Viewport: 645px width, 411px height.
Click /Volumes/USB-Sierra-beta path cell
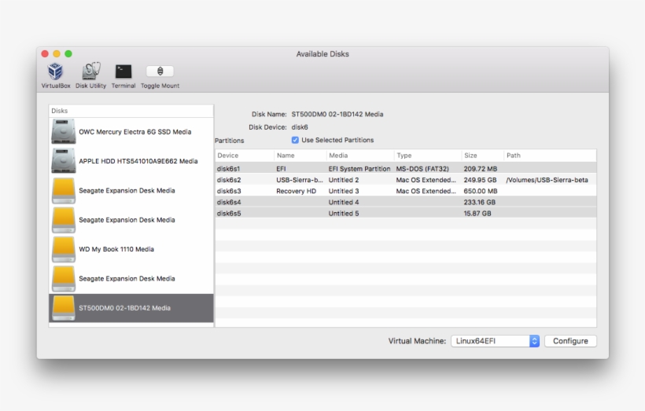click(x=547, y=180)
